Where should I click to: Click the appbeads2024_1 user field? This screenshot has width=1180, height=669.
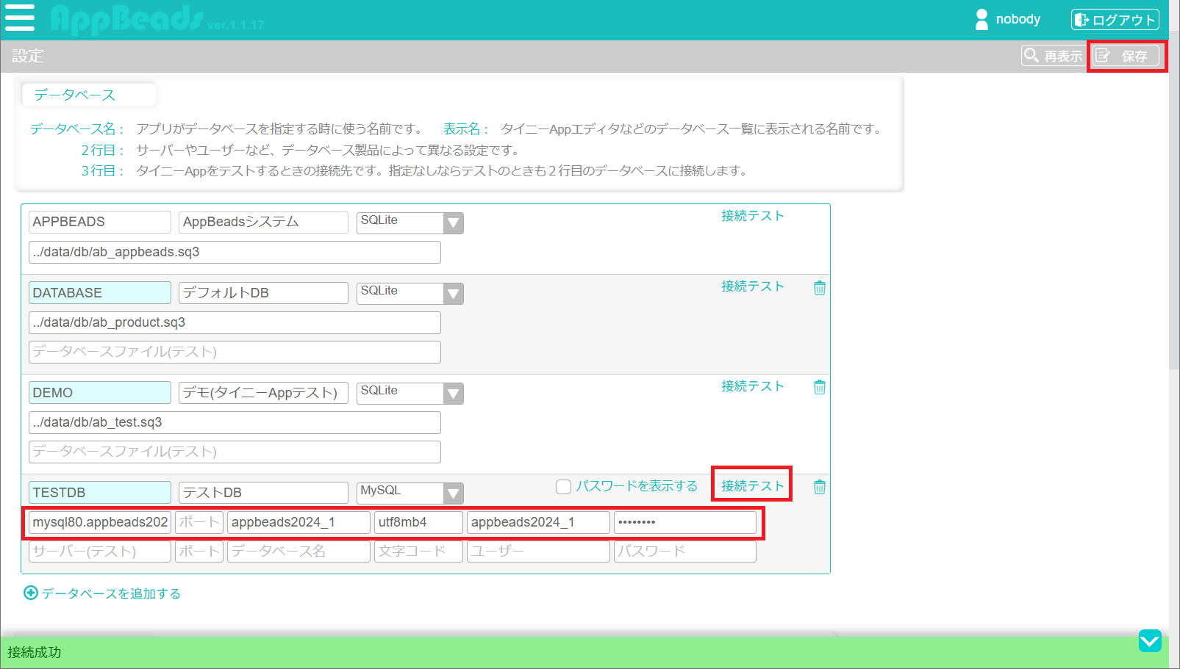(x=538, y=522)
